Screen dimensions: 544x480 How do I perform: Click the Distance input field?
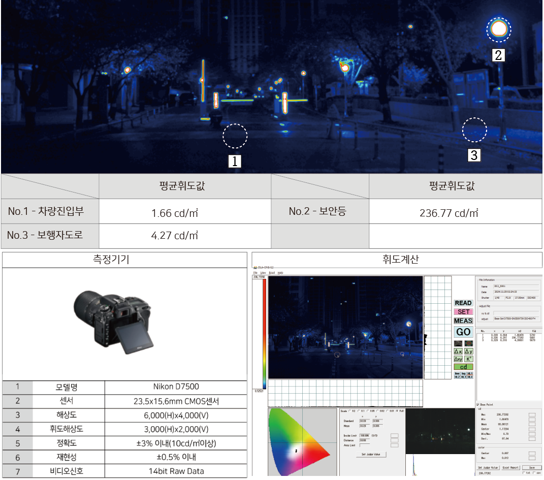pyautogui.click(x=364, y=440)
